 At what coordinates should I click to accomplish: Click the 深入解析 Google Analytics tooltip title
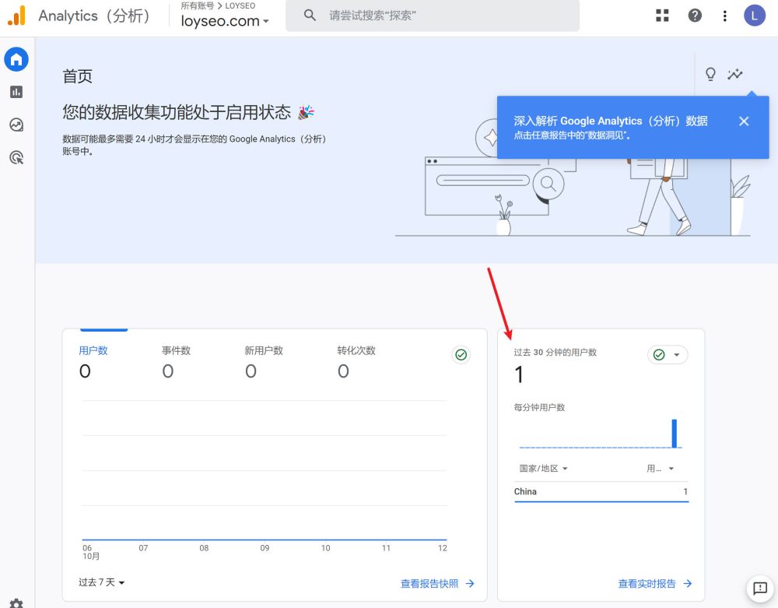click(x=610, y=121)
